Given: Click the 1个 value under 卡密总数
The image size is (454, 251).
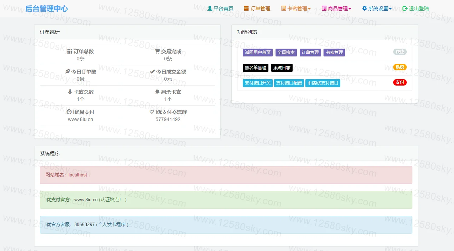Looking at the screenshot, I should coord(80,99).
